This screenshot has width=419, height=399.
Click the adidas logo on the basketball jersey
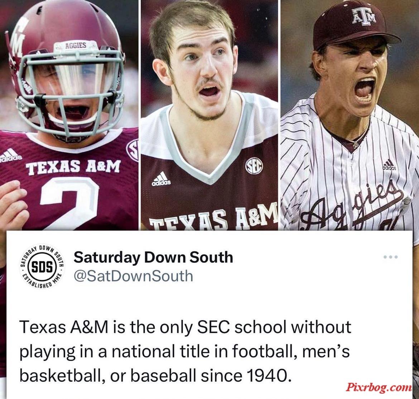coord(162,179)
